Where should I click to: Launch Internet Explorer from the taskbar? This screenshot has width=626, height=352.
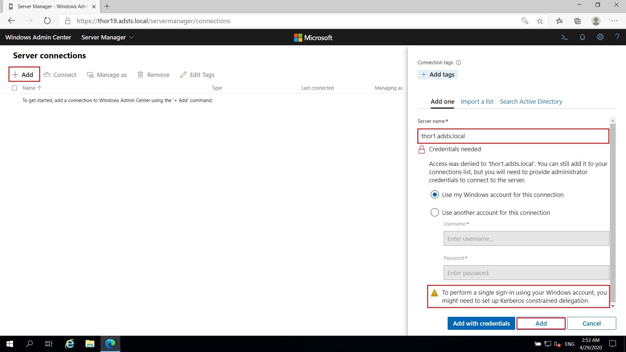(x=70, y=344)
